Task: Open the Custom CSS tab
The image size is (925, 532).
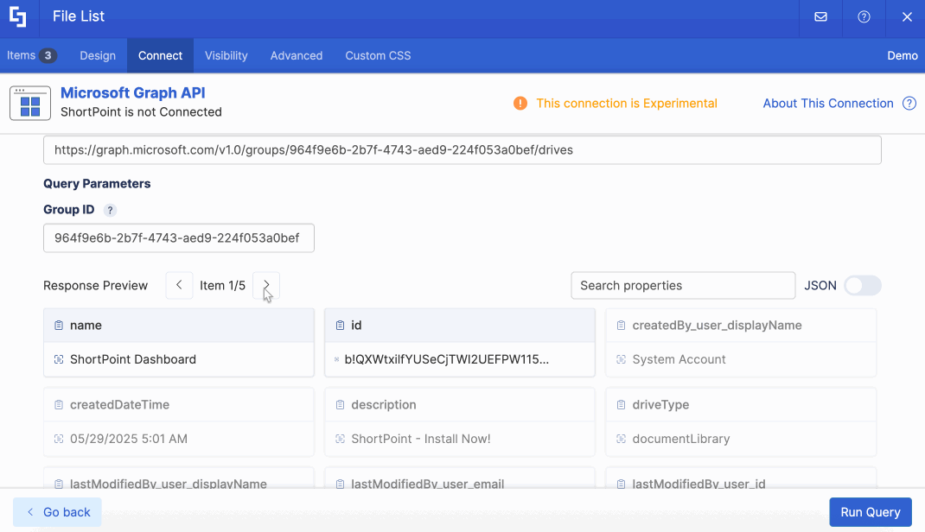Action: (378, 55)
